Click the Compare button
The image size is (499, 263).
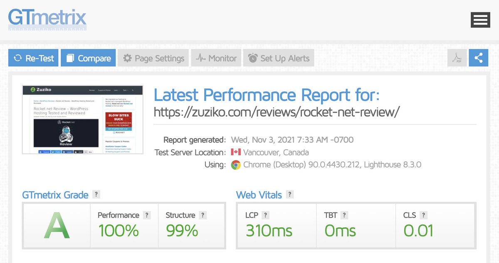(88, 58)
